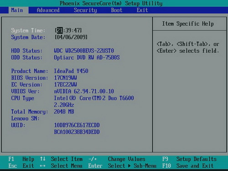Click -/+ Change Values hint
This screenshot has height=171, width=228.
(117, 159)
